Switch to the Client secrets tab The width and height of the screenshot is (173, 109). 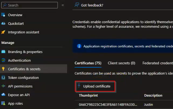tap(121, 63)
